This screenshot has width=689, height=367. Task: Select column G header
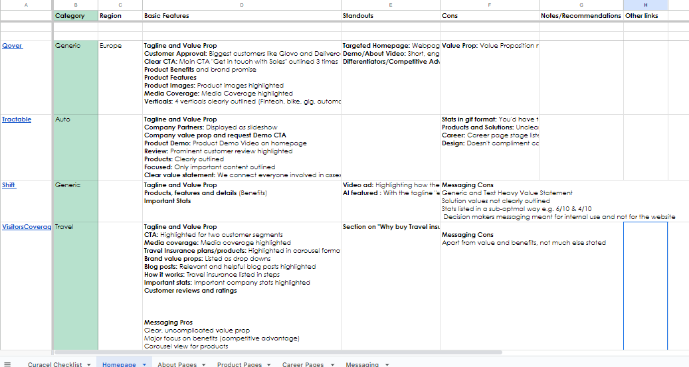tap(581, 5)
